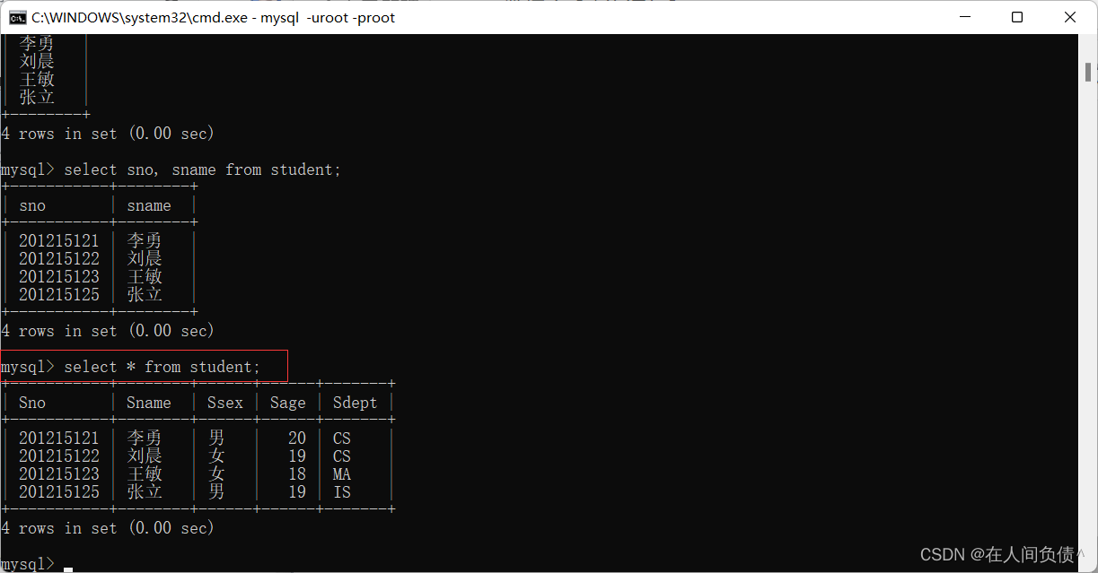Click 201215122 in the five-column table
1098x573 pixels.
tap(59, 456)
